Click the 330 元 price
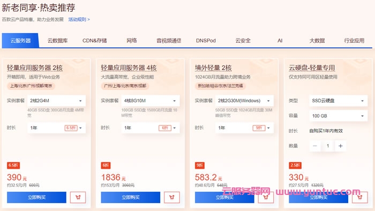 299,178
